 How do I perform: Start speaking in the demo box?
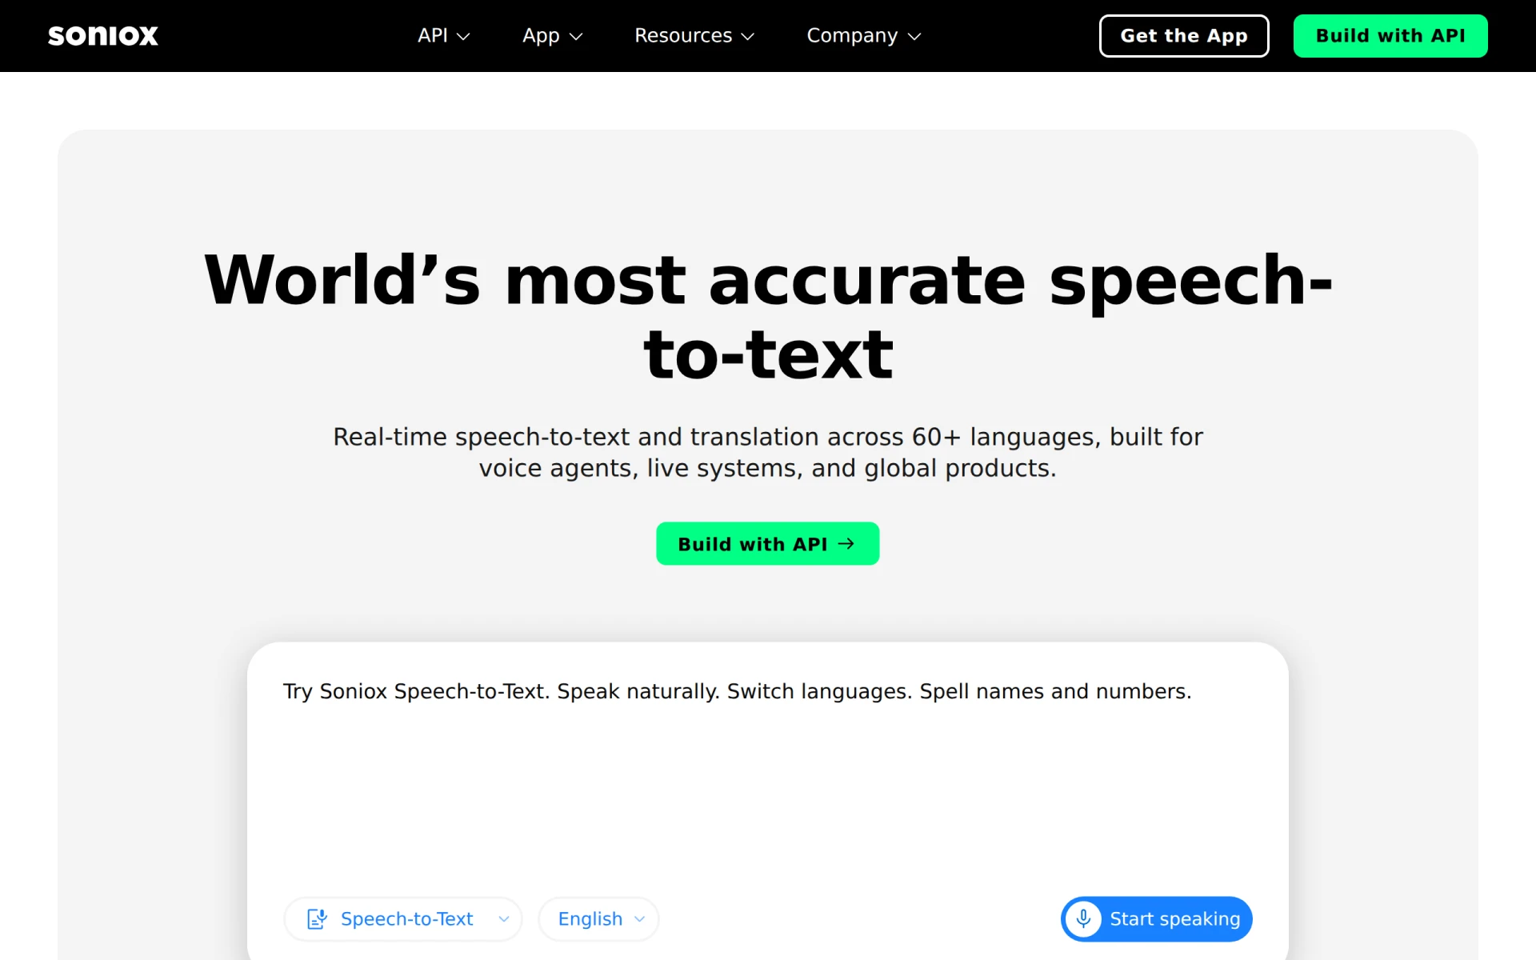pos(1157,918)
